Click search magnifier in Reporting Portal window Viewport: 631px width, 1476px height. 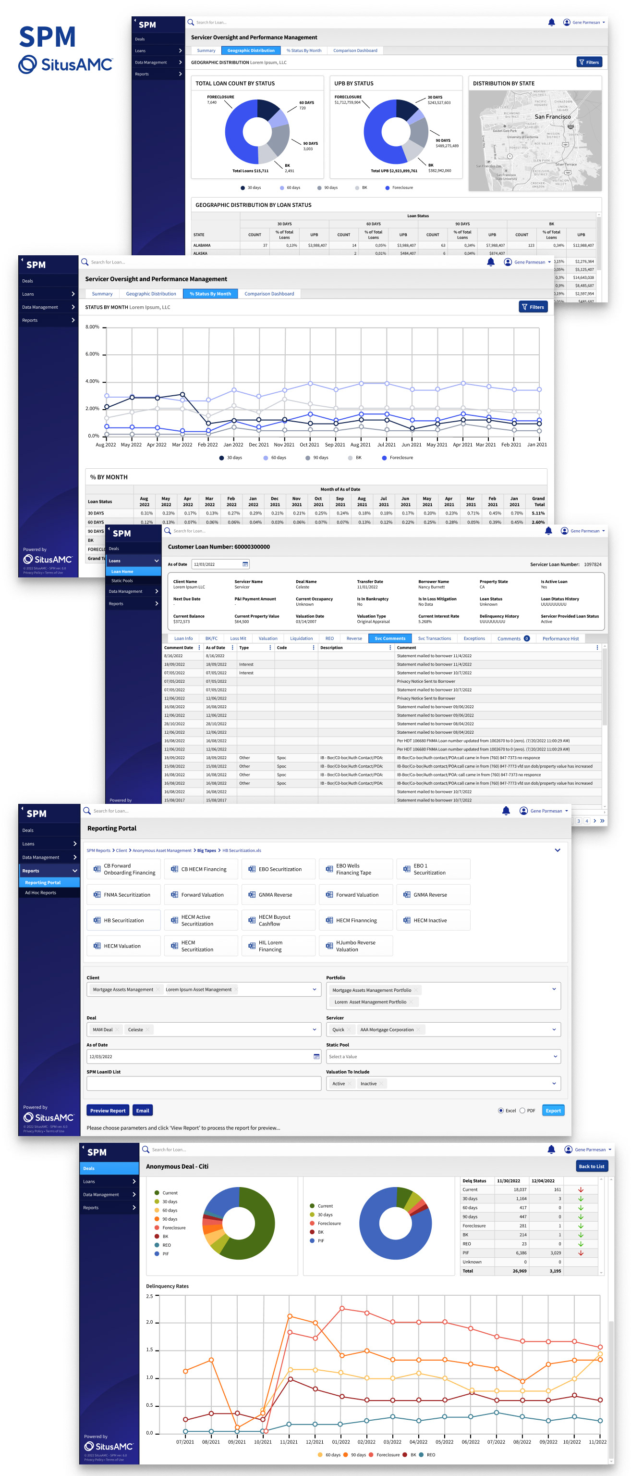point(87,811)
